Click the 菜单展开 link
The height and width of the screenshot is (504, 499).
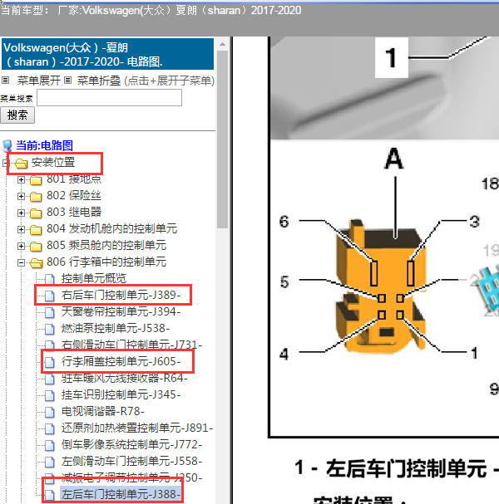click(38, 81)
